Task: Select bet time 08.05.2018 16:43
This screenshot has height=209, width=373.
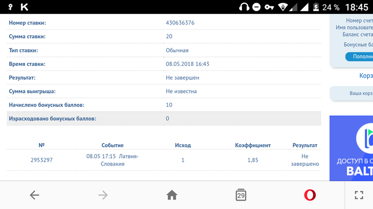Action: (x=188, y=64)
